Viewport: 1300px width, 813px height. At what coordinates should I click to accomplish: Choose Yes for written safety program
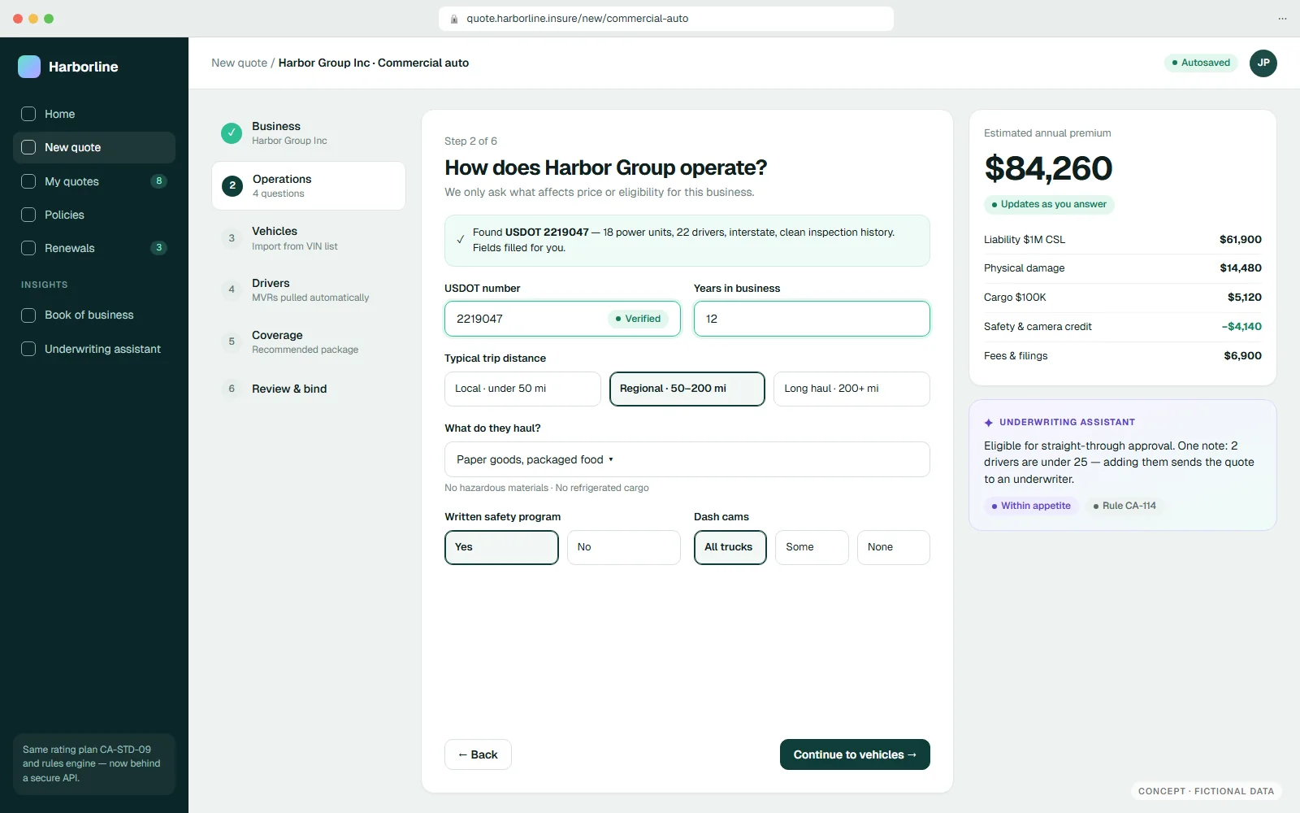501,547
